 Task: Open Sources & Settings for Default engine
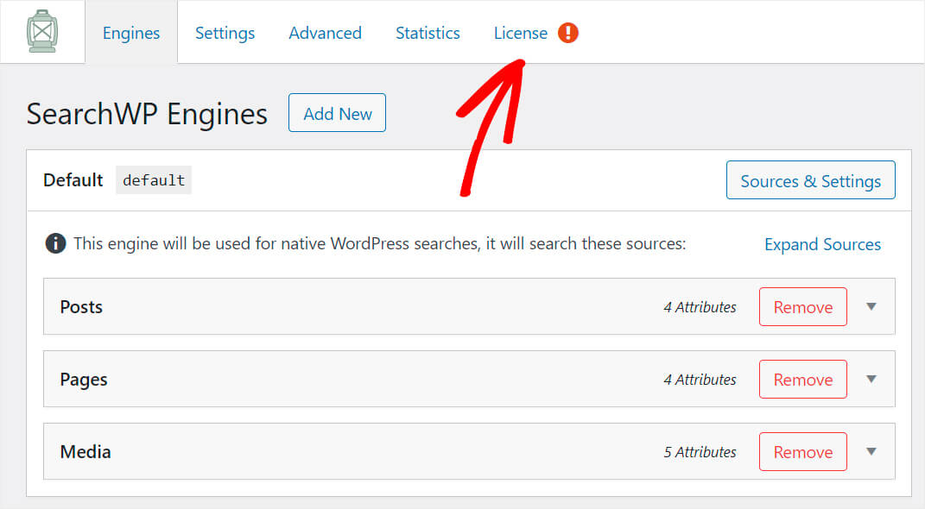click(x=810, y=180)
